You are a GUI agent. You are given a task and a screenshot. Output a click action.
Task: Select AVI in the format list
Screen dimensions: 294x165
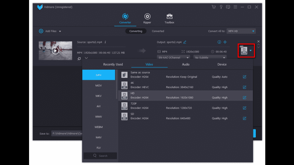pos(99,106)
